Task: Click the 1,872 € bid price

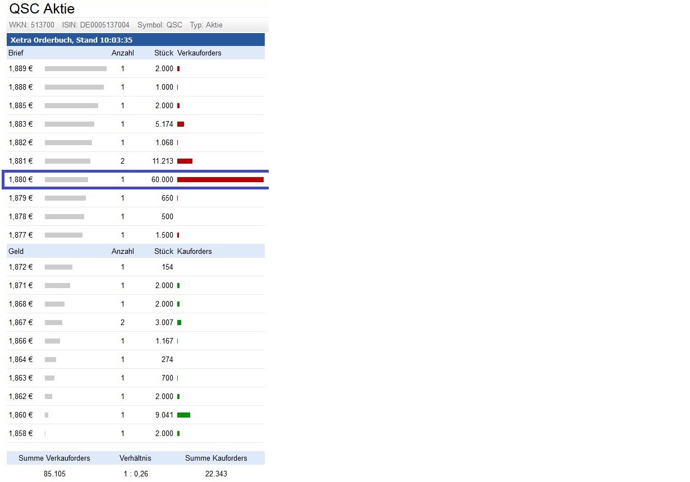Action: [21, 267]
